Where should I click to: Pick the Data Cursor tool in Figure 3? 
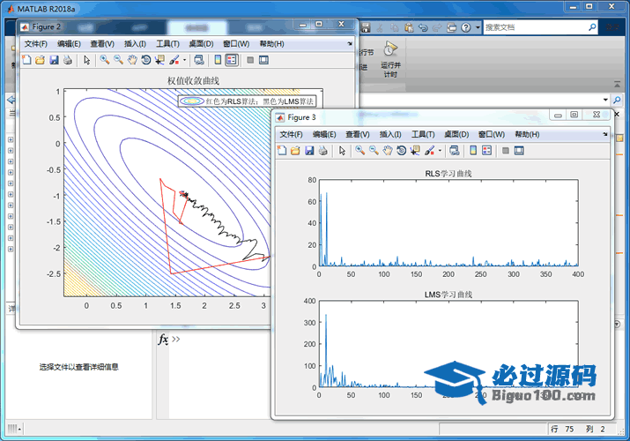click(415, 151)
